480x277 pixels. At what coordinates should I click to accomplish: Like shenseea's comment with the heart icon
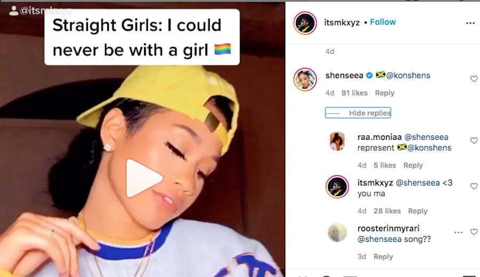click(x=474, y=79)
